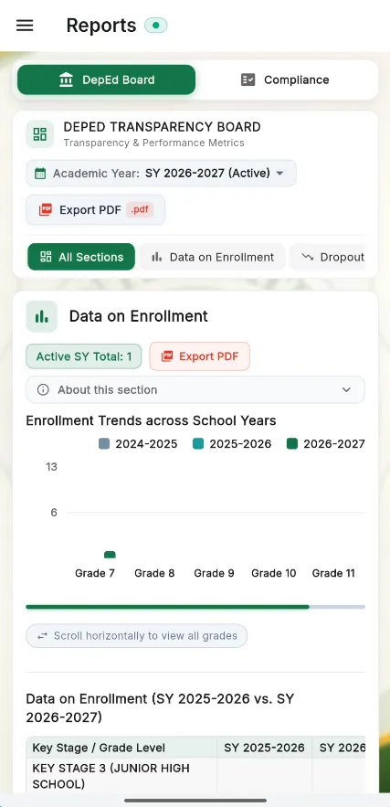Click the bar chart icon beside Data on Enrollment
Screen dimensions: 390x807
pyautogui.click(x=42, y=316)
